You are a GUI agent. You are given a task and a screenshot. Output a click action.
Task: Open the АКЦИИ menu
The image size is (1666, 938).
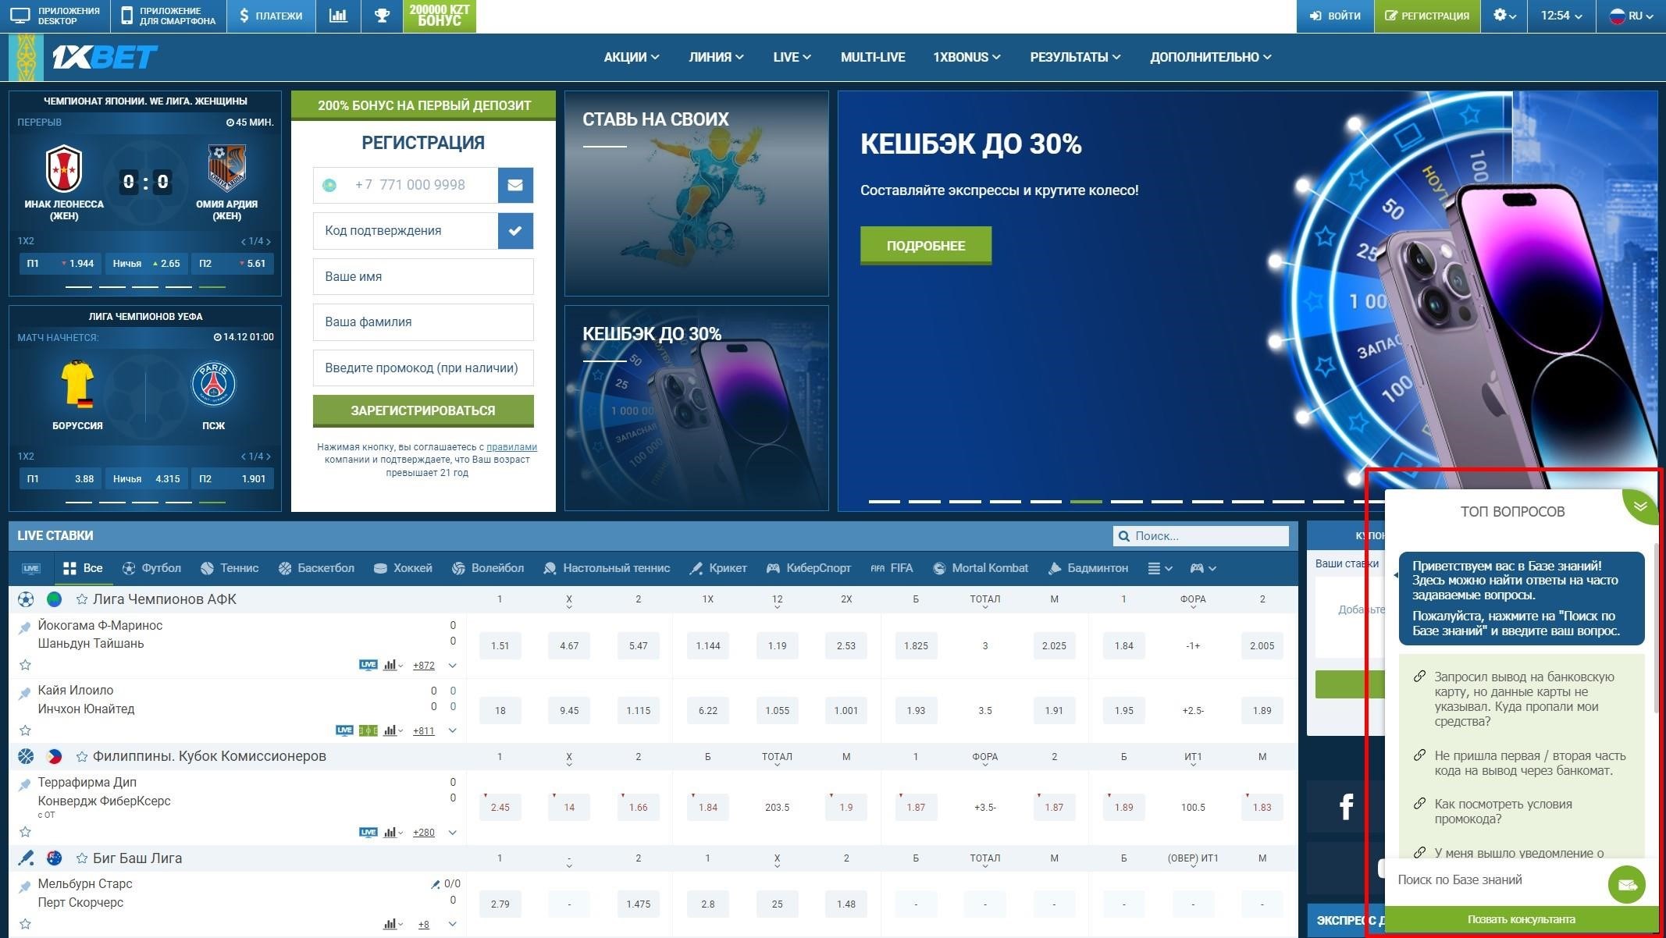pos(632,57)
